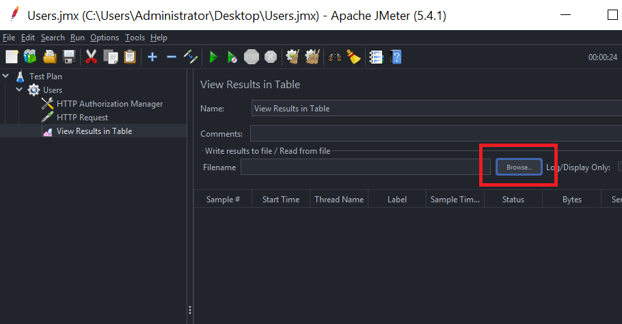
Task: Save the test plan with floppy icon
Action: 69,57
